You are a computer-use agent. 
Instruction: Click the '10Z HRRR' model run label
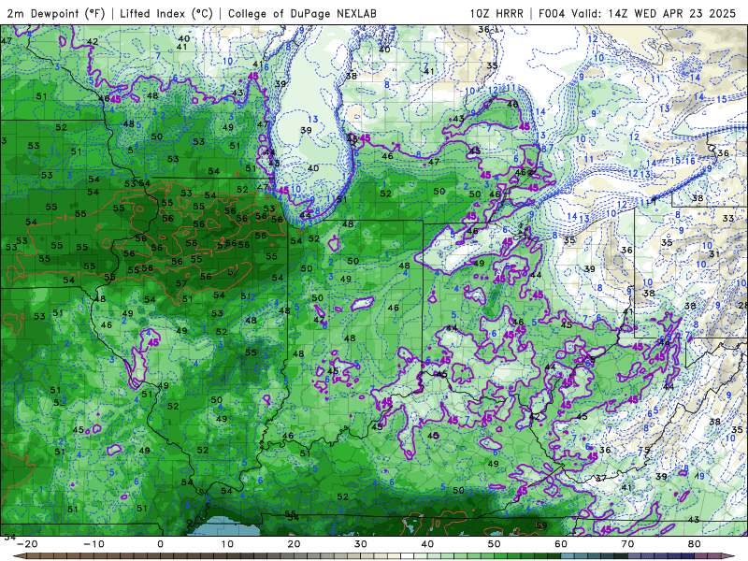click(x=496, y=13)
